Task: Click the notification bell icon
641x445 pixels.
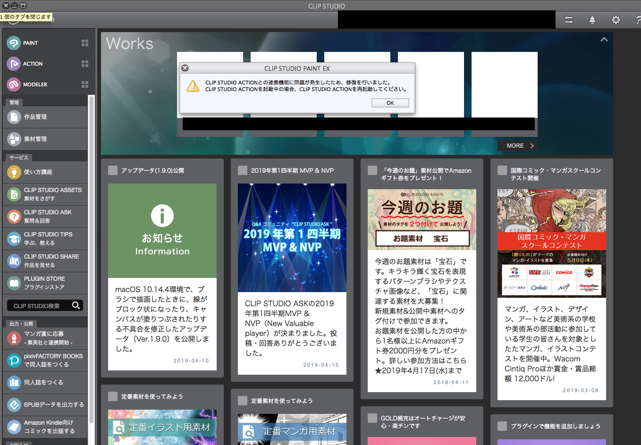Action: pyautogui.click(x=592, y=20)
